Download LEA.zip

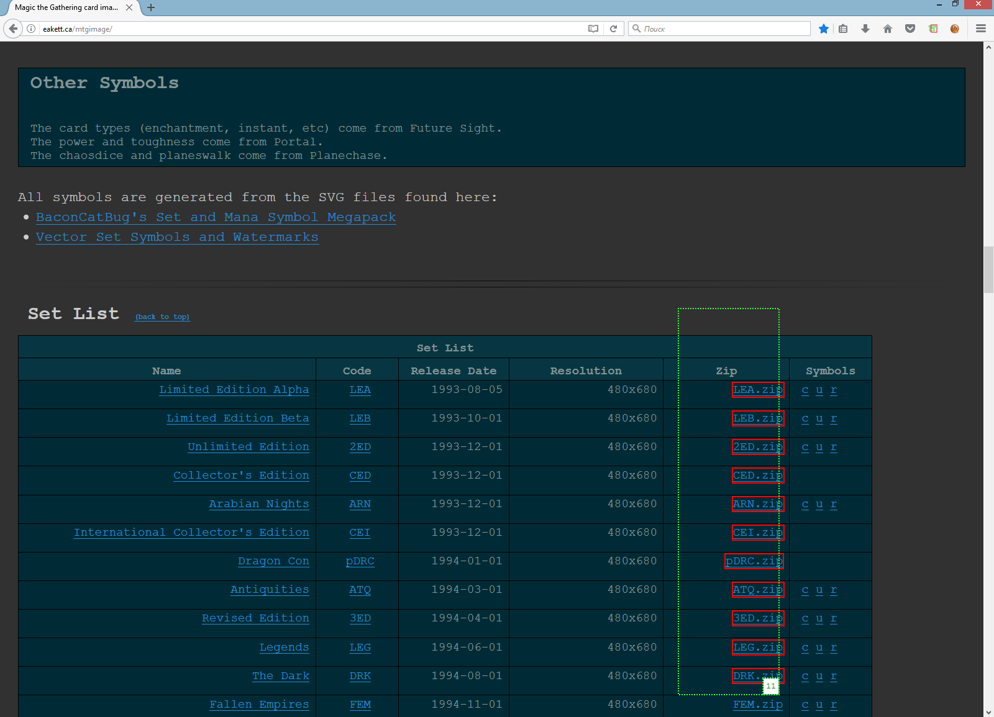(x=758, y=390)
